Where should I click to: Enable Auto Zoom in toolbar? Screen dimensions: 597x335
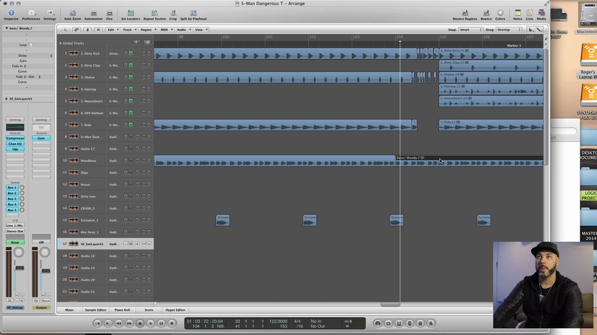[x=72, y=15]
